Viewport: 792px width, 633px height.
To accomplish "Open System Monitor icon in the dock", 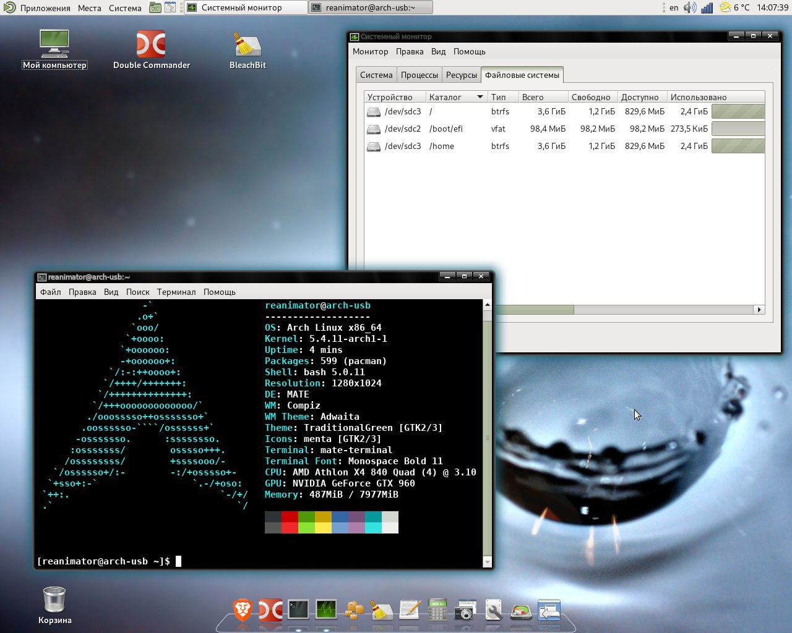I will coord(326,610).
